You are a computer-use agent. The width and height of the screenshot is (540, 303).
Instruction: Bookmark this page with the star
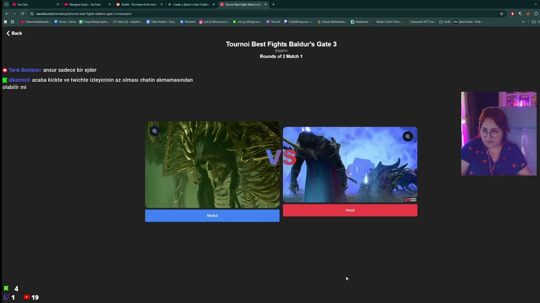[501, 13]
